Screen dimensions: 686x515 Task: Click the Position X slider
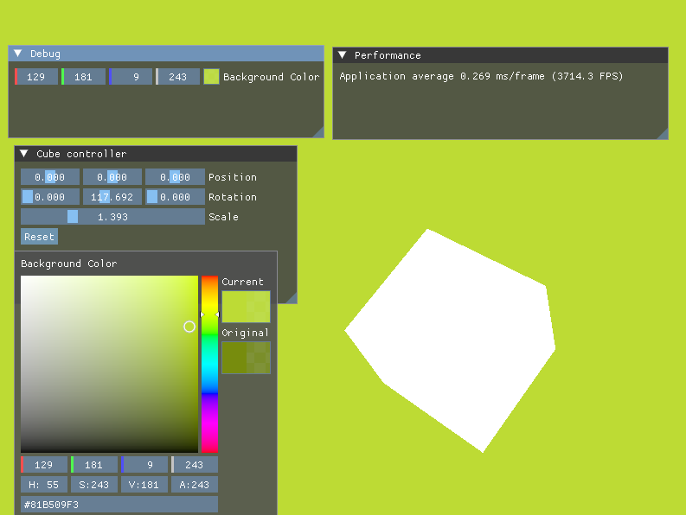(50, 177)
